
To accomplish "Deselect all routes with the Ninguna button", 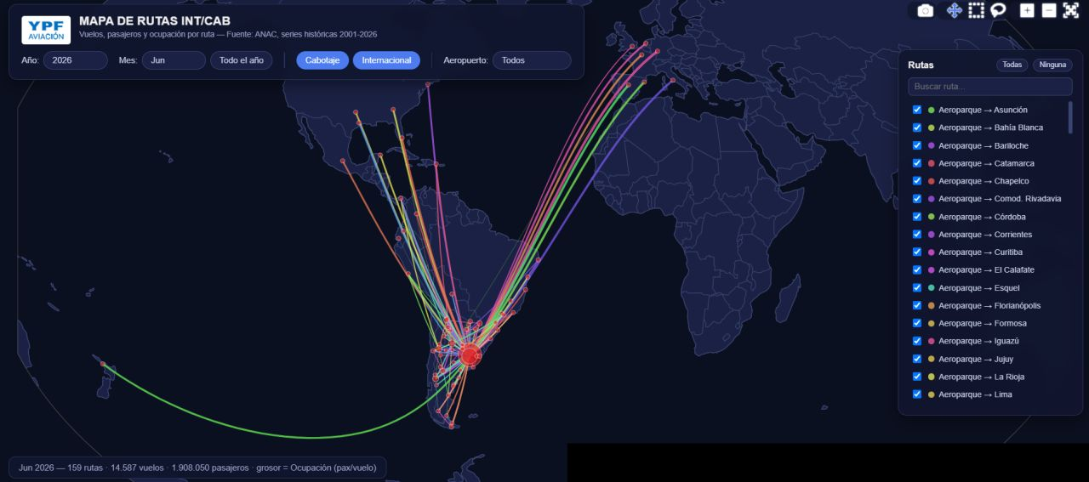I will tap(1052, 65).
